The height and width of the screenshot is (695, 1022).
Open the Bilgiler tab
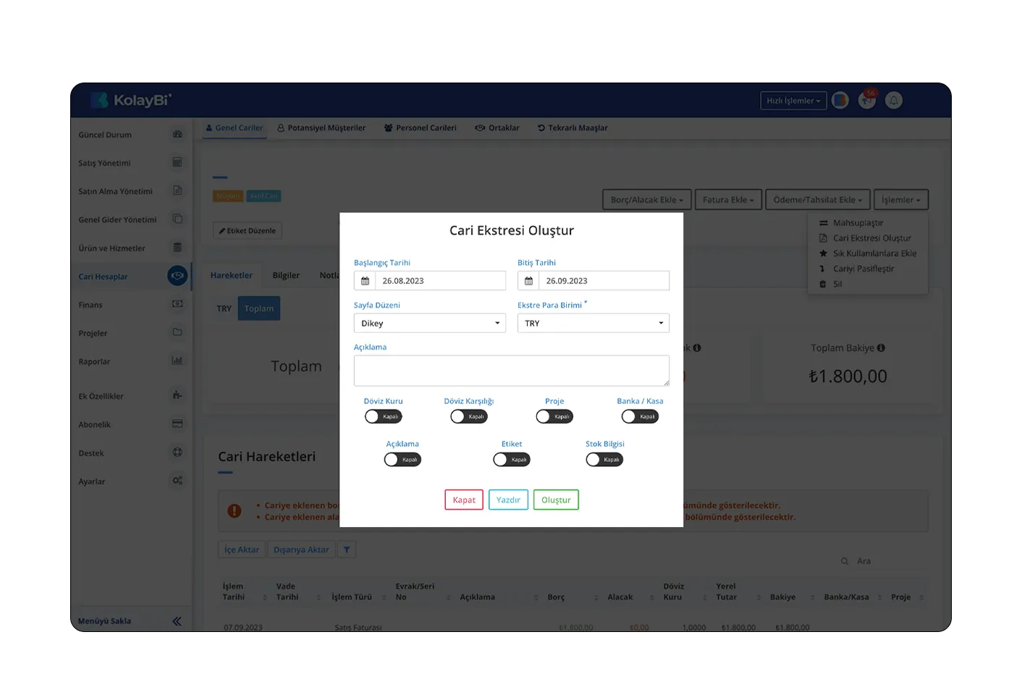pos(286,276)
